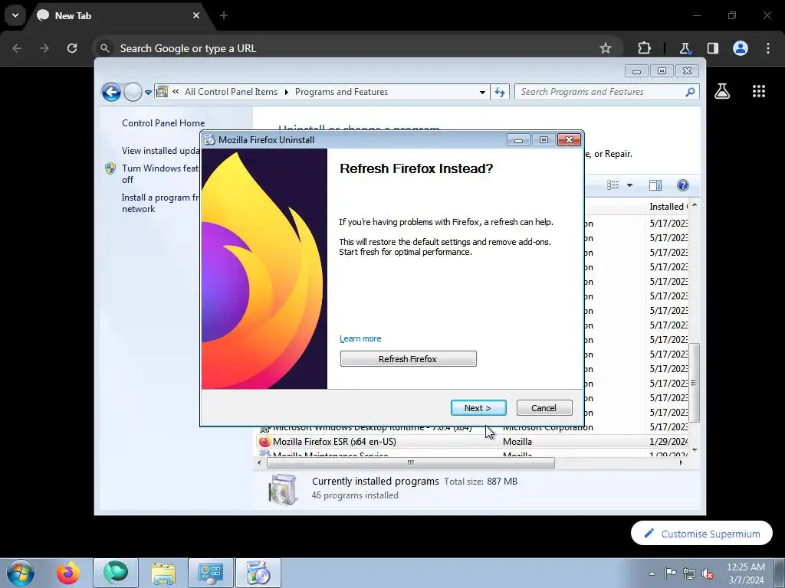Open Control Panel Home link
The width and height of the screenshot is (785, 588).
tap(163, 123)
